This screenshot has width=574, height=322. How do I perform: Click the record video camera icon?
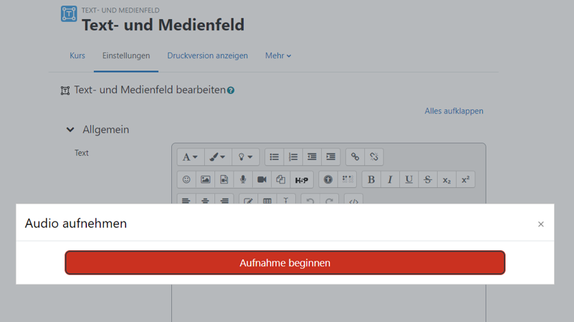pos(262,180)
